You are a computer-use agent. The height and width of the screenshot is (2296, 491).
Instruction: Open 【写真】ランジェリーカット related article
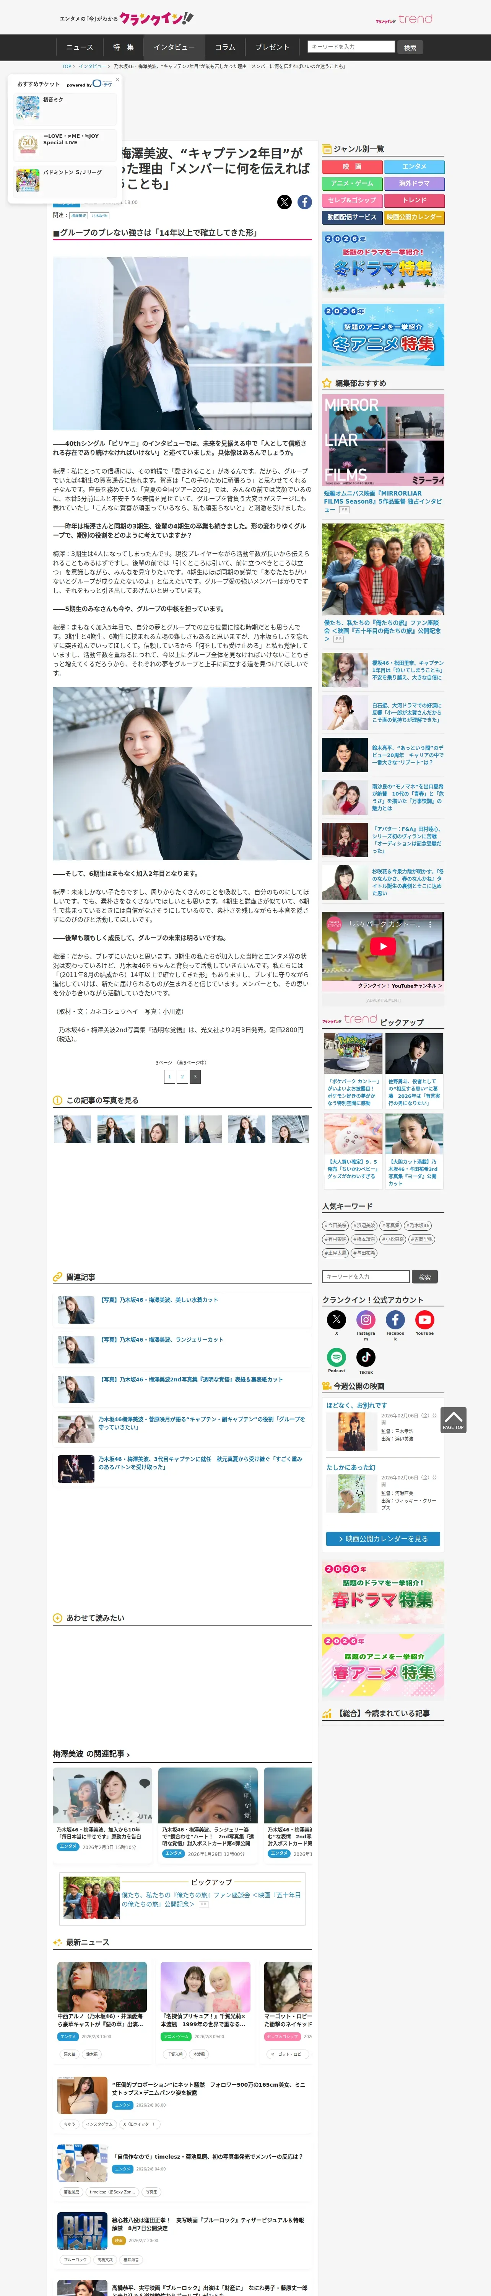162,1340
